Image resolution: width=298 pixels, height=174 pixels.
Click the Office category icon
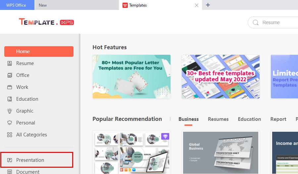click(10, 75)
